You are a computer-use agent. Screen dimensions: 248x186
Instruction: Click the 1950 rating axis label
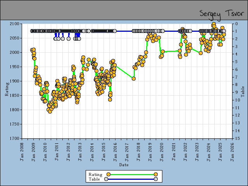pos(14,67)
